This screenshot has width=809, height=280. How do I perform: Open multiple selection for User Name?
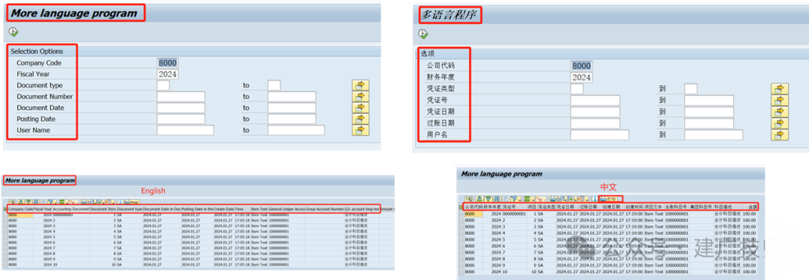pyautogui.click(x=360, y=130)
